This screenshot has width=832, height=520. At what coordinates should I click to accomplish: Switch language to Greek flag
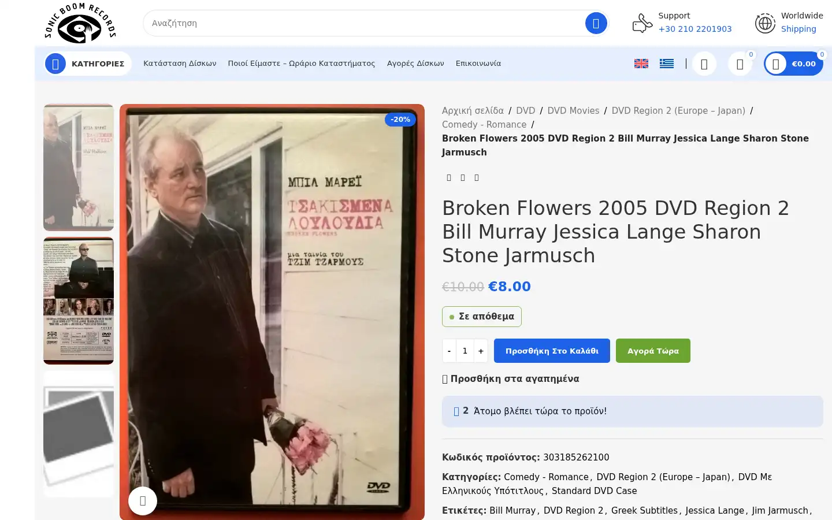point(667,64)
